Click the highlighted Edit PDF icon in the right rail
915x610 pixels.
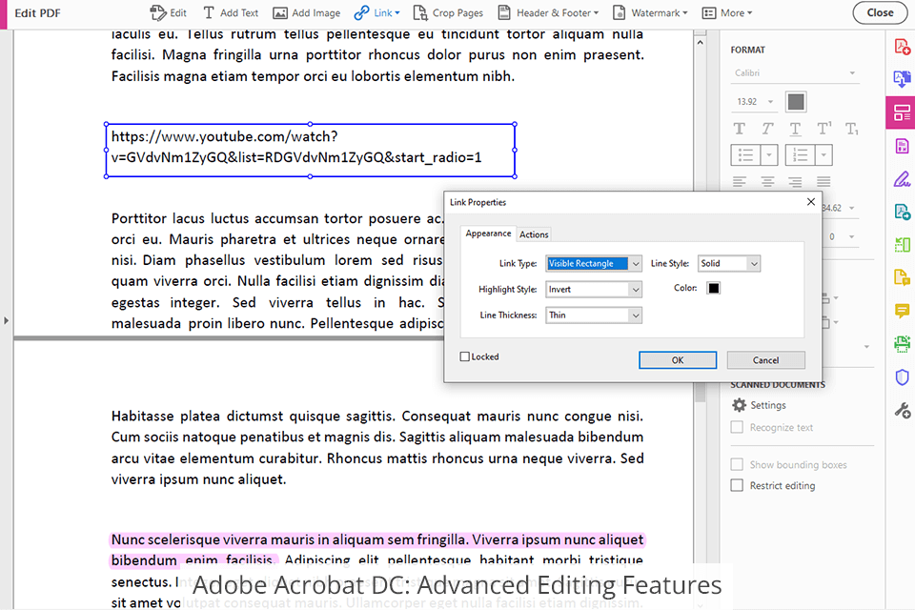(902, 112)
